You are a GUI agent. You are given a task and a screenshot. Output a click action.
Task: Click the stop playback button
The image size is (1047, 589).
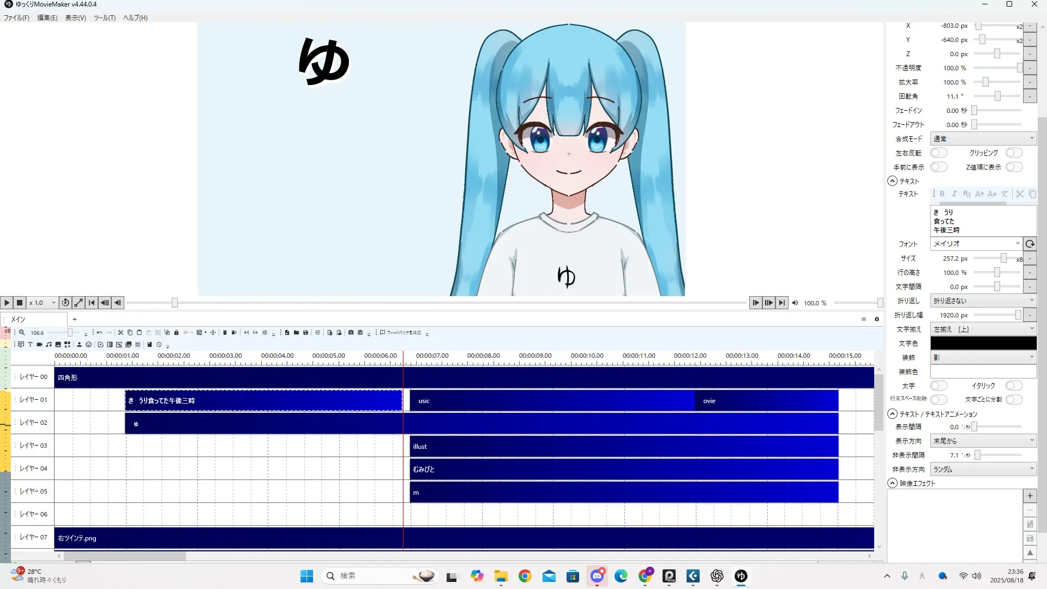[x=20, y=303]
